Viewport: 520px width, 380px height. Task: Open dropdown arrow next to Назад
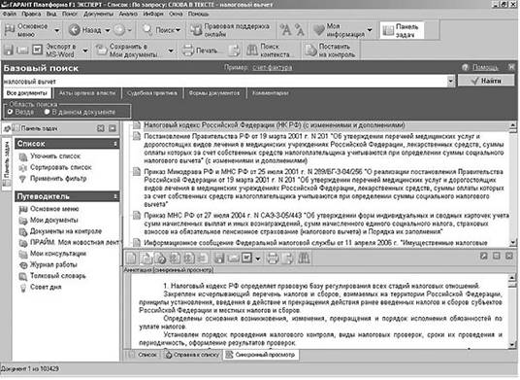click(x=108, y=30)
